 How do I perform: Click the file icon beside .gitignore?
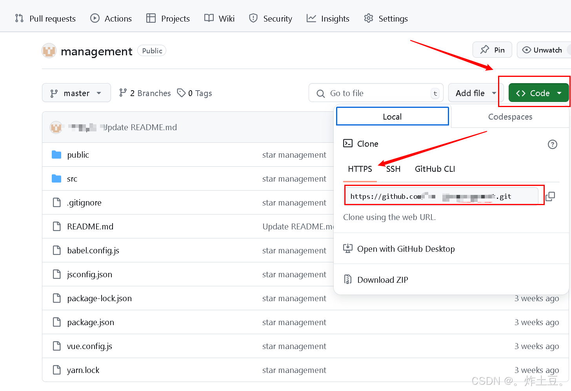57,202
